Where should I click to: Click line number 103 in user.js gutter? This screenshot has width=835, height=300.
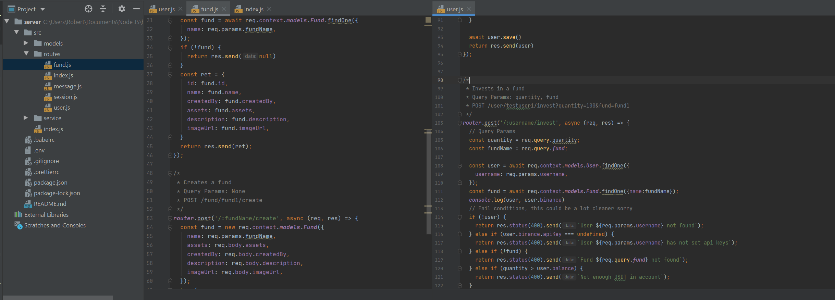tap(439, 123)
